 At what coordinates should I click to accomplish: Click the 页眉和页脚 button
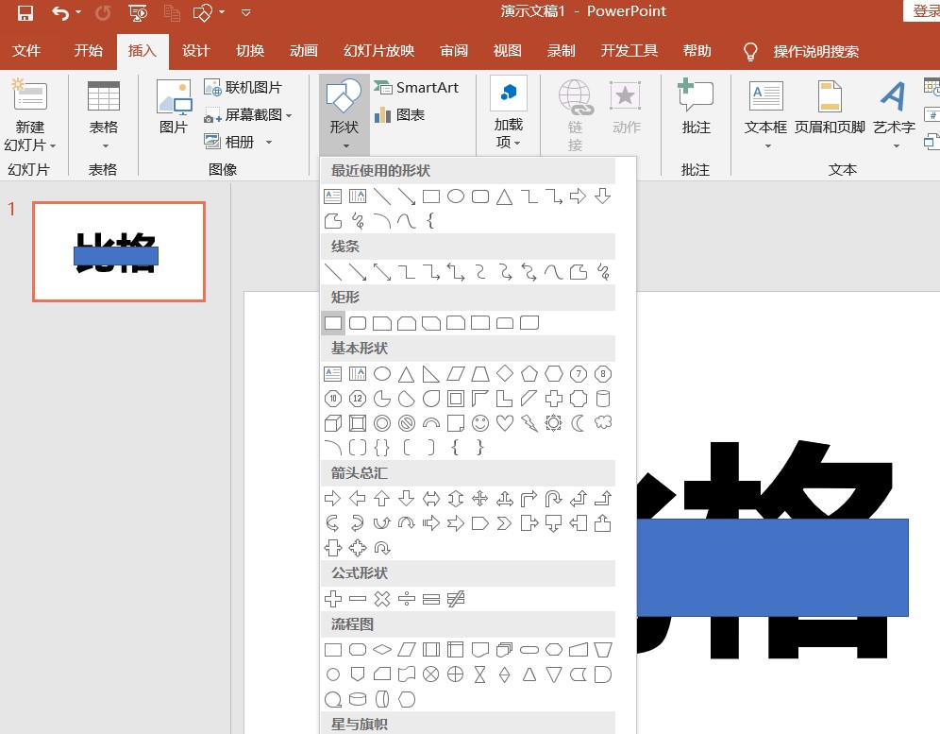pos(830,107)
